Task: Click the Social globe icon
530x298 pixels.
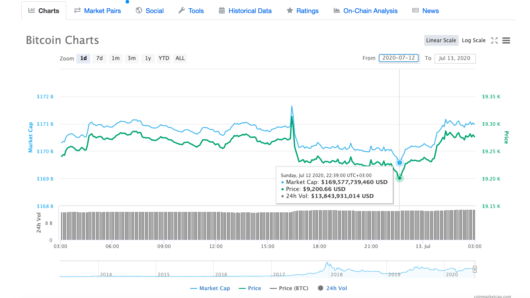Action: pyautogui.click(x=139, y=10)
